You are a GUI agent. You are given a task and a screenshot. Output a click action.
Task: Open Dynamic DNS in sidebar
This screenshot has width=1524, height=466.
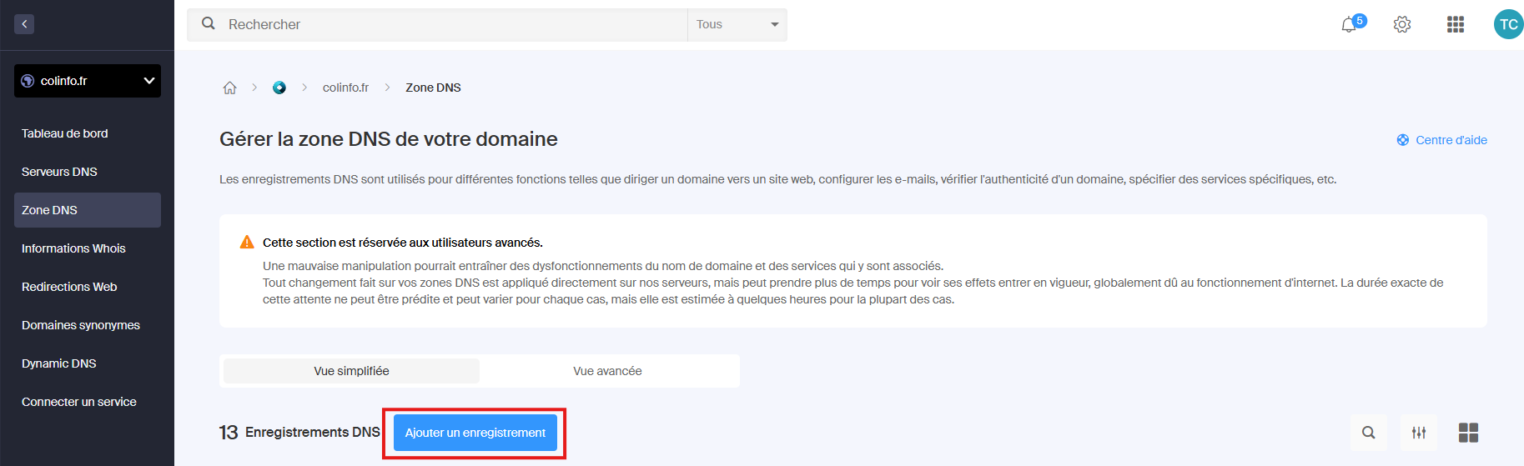[59, 363]
